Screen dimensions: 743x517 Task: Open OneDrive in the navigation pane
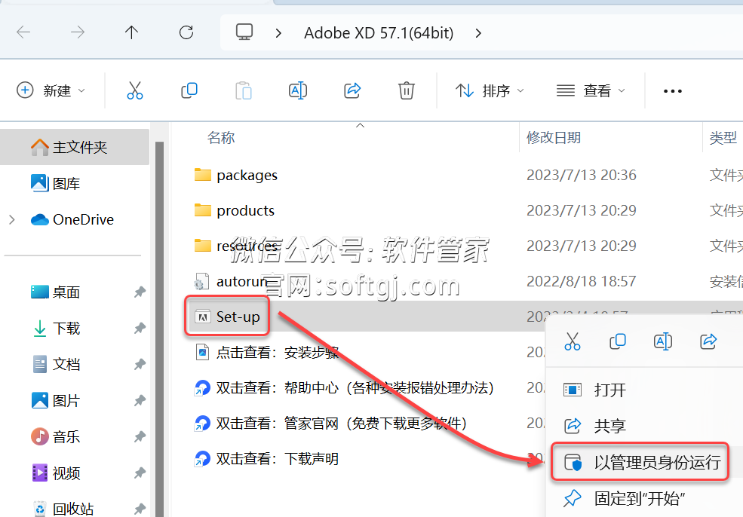tap(72, 219)
